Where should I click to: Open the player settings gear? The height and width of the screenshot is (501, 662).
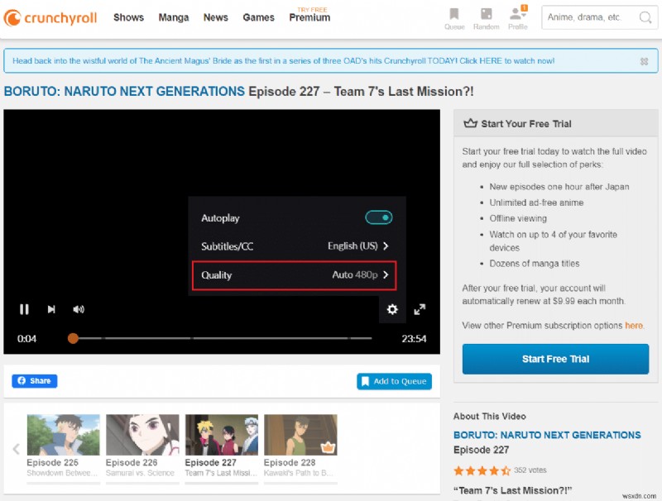392,309
